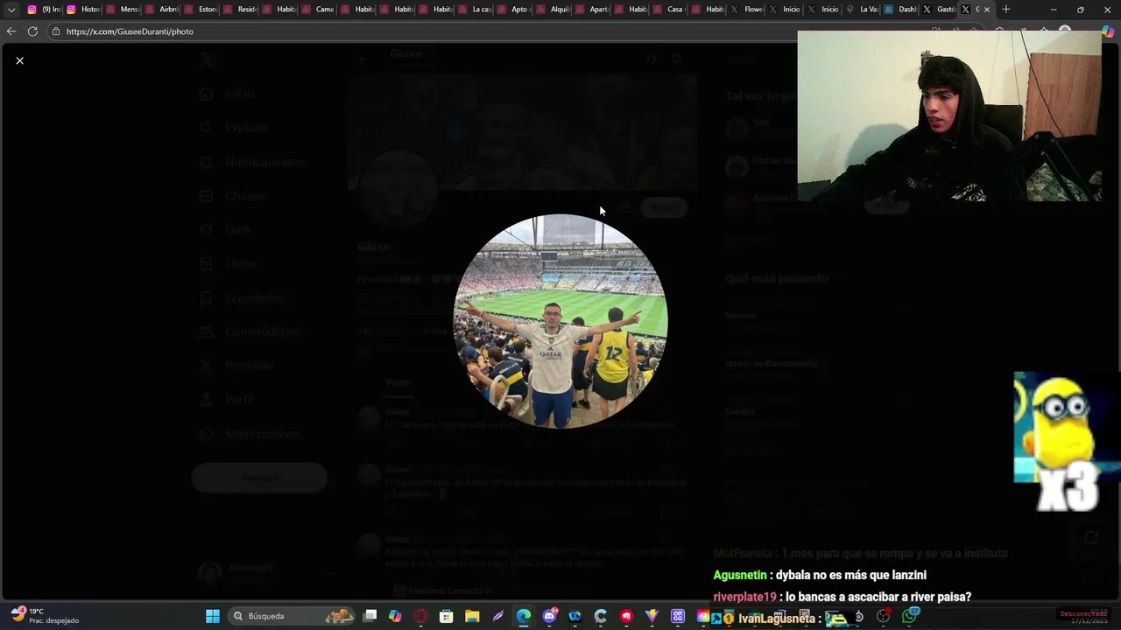Launch Copilot from the taskbar
Image resolution: width=1121 pixels, height=630 pixels.
(x=395, y=616)
